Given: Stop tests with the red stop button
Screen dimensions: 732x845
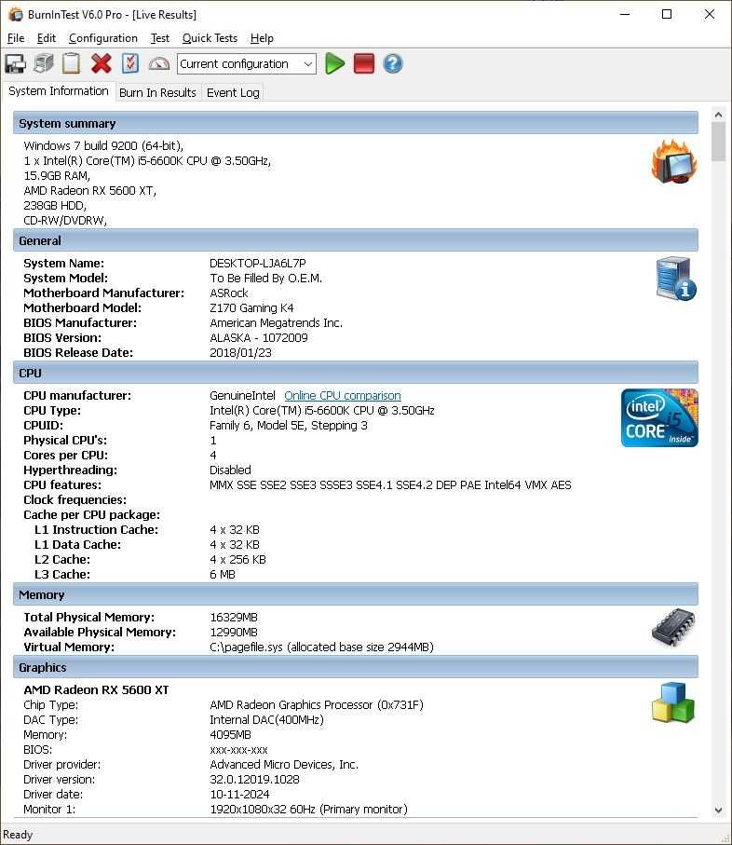Looking at the screenshot, I should 364,63.
